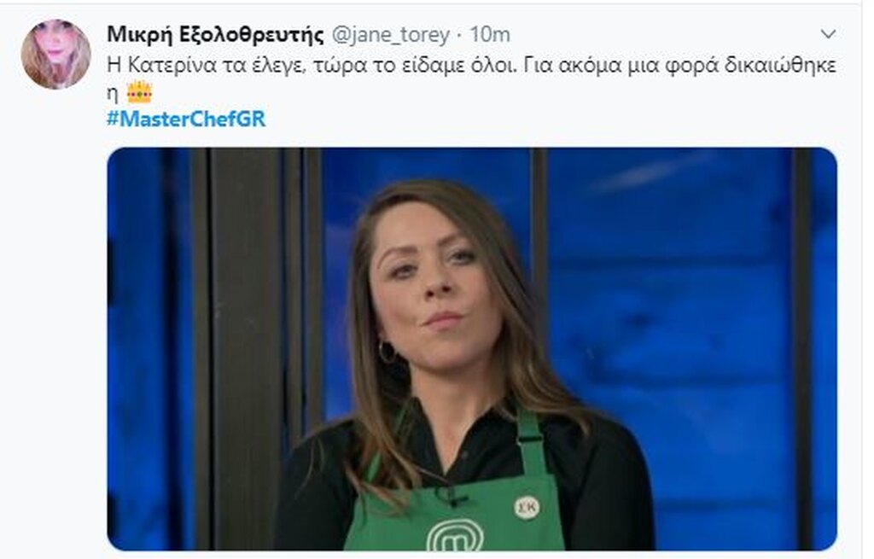Click the display name Μικρή Εξολοθρευτής
The image size is (874, 559).
215,34
